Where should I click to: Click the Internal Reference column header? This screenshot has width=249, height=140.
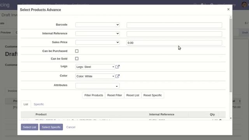click(x=162, y=114)
